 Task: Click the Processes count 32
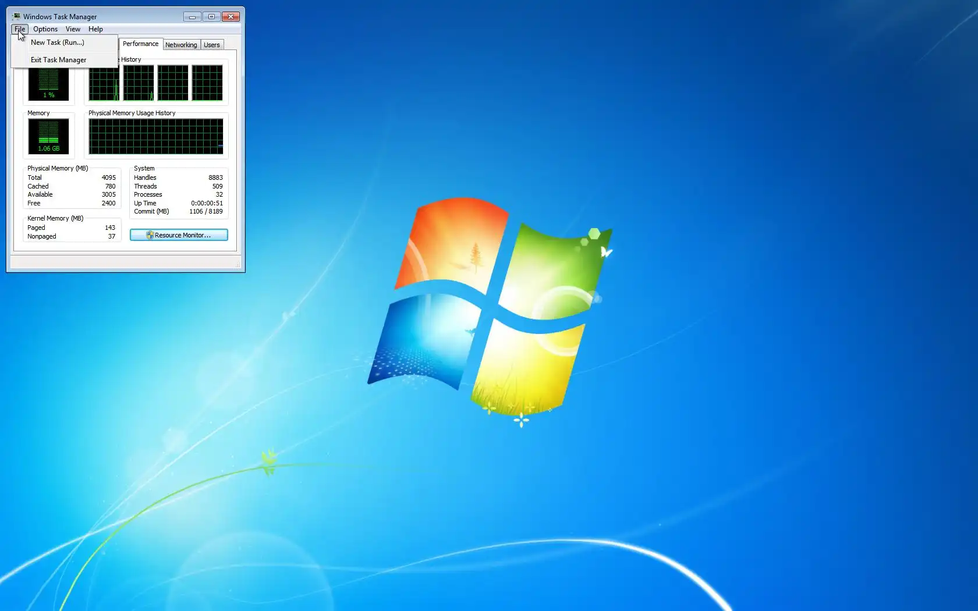[219, 194]
